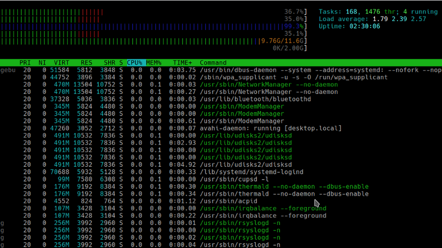The width and height of the screenshot is (442, 248).
Task: Sort by the Command column header
Action: (x=213, y=63)
